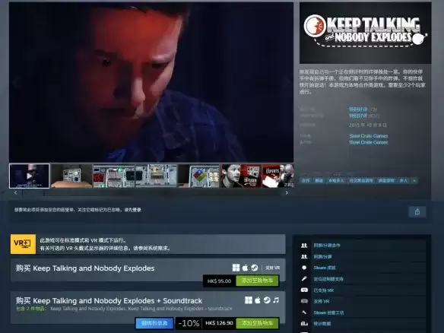Add the HK$ 126.90 Soundtrack bundle to cart
The image size is (444, 333).
[257, 323]
